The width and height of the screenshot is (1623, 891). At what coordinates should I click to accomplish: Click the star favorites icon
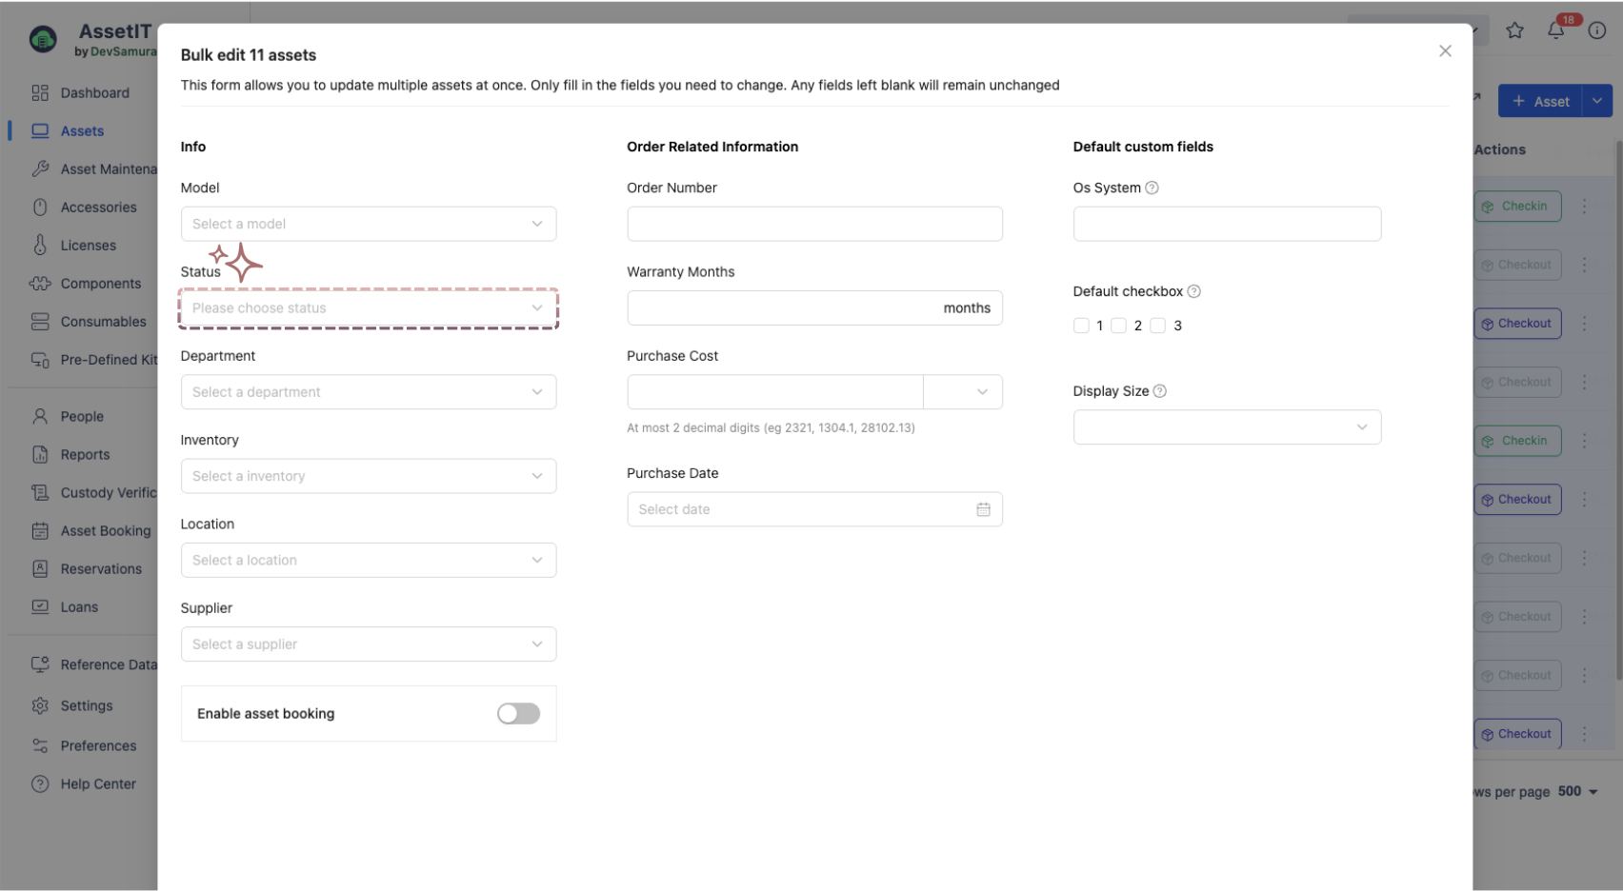[x=1514, y=30]
